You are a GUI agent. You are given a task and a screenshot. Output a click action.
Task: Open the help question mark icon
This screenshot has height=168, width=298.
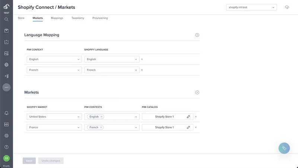(6, 147)
